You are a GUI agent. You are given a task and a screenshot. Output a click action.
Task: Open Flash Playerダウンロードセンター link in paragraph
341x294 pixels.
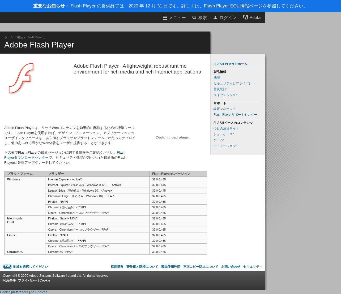(26, 158)
